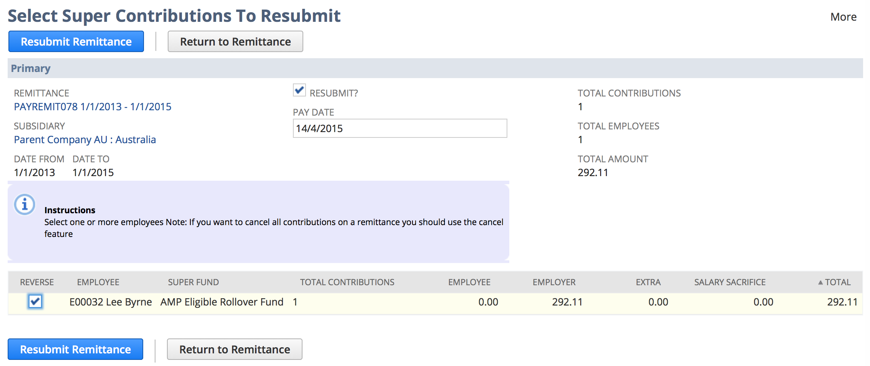Sort by SUPER FUND column header

193,282
